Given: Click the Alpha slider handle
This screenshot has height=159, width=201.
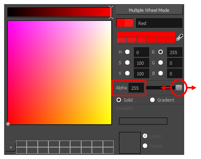Looking at the screenshot, I should 179,88.
